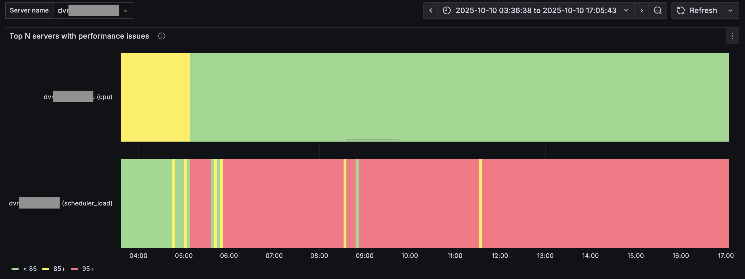
Task: Click the zoom out time range icon
Action: (657, 10)
